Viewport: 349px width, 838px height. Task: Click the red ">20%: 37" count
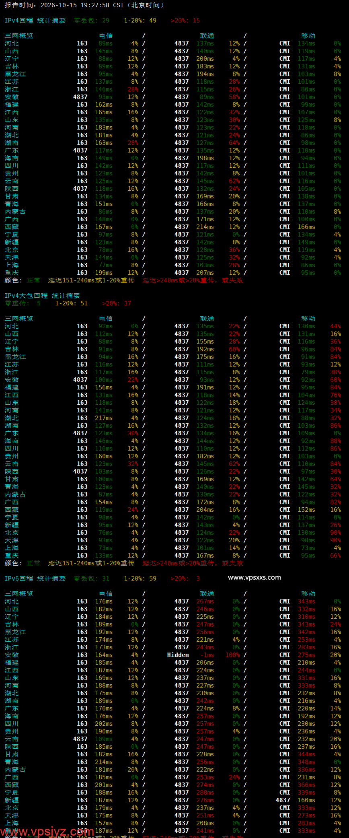click(x=117, y=303)
